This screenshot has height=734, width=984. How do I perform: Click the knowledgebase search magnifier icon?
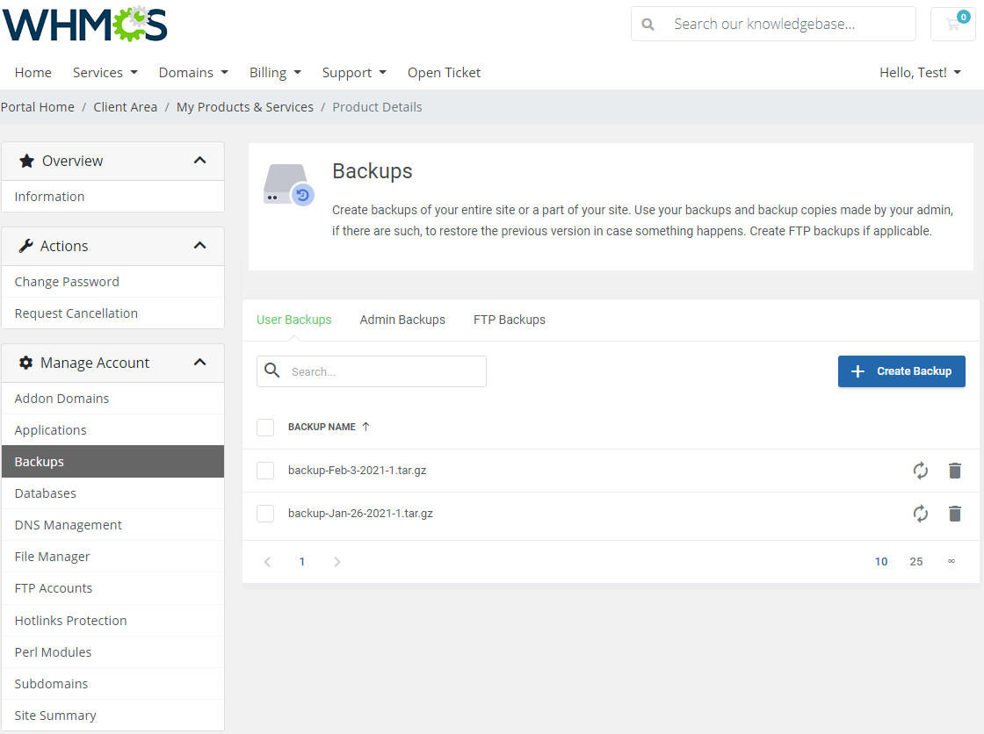pos(648,25)
